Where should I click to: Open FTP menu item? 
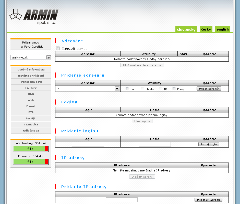point(31,112)
